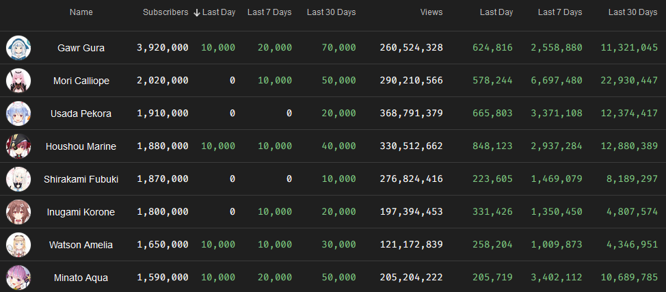Select subscriber count 2,020,000
Image resolution: width=666 pixels, height=292 pixels.
click(163, 80)
